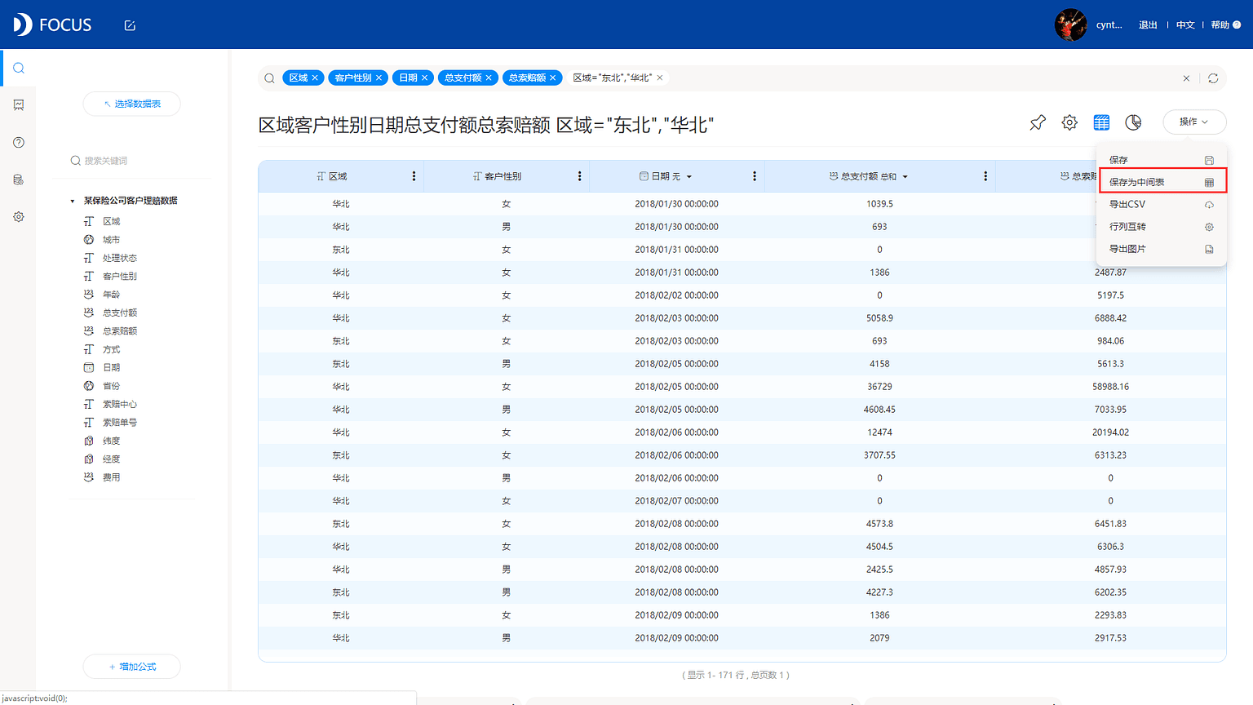Image resolution: width=1253 pixels, height=705 pixels.
Task: Select the 城市 field in the list
Action: pyautogui.click(x=112, y=240)
